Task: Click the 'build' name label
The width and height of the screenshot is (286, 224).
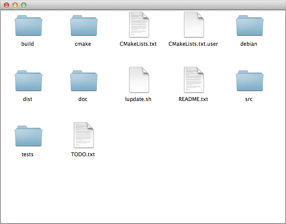Action: (28, 44)
